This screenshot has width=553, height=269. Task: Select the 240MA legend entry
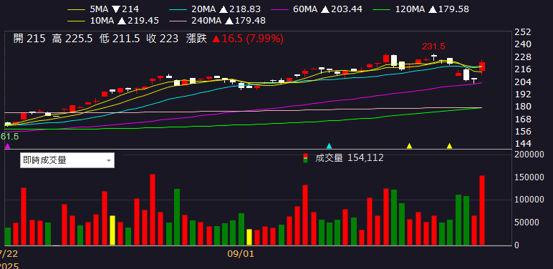217,21
